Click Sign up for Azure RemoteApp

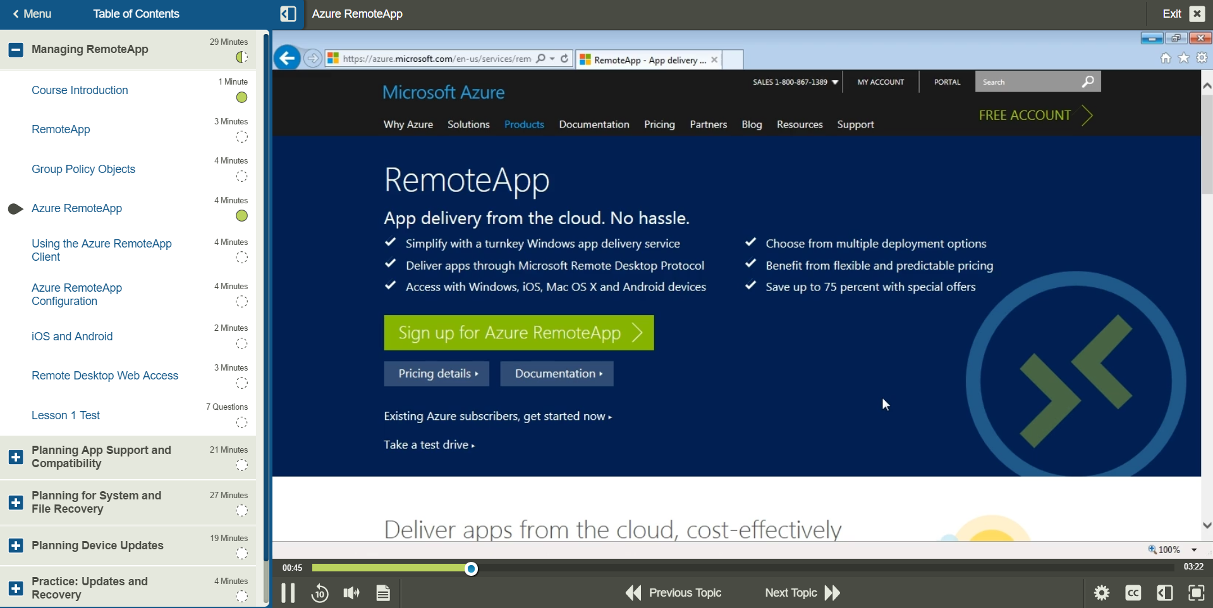(x=518, y=333)
